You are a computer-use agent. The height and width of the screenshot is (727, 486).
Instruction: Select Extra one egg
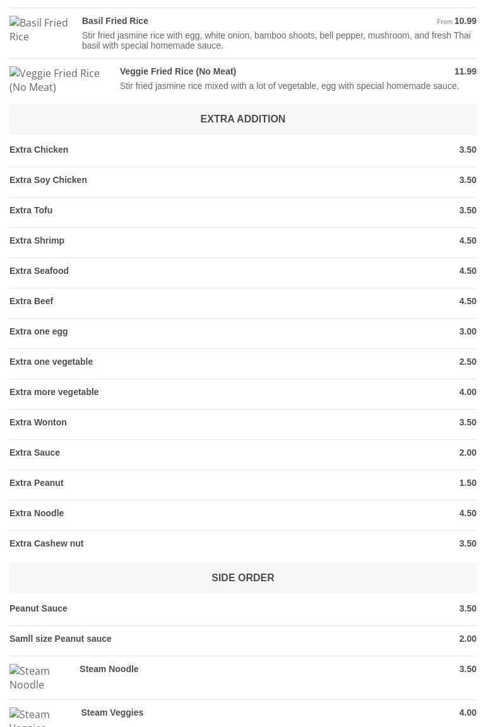(x=39, y=331)
